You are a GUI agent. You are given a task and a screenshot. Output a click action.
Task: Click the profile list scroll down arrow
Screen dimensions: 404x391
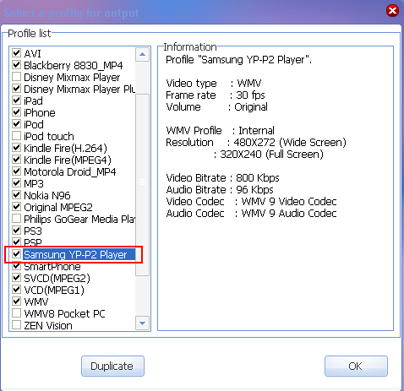(142, 323)
